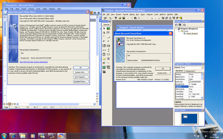Click View Code icon in Project panel
The width and height of the screenshot is (223, 139).
[x=176, y=25]
